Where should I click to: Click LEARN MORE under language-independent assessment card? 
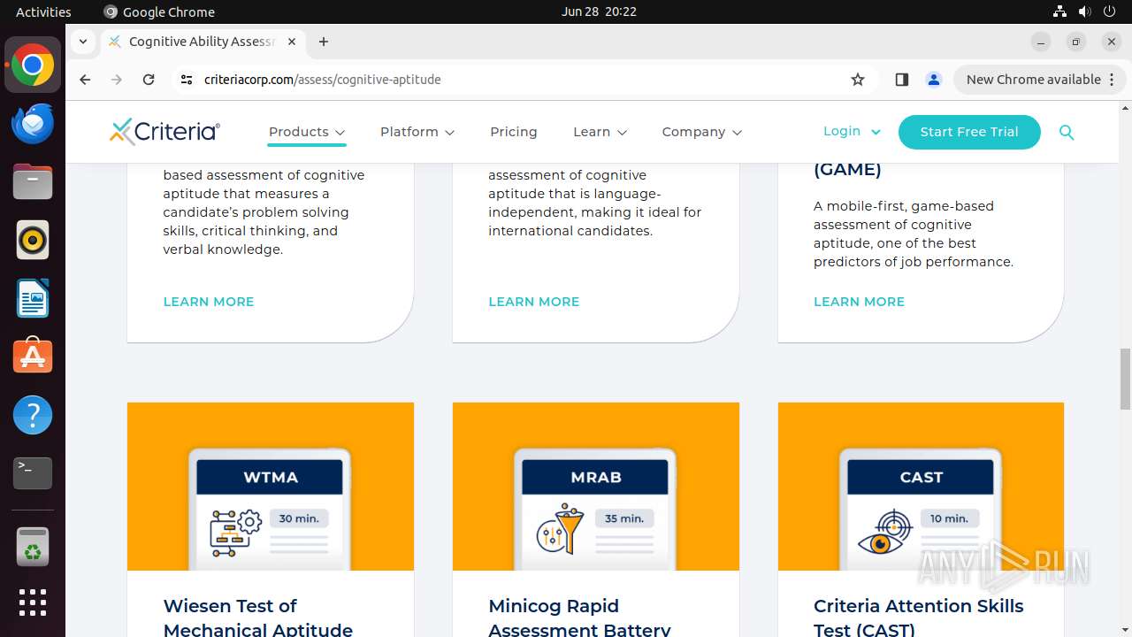pyautogui.click(x=534, y=302)
